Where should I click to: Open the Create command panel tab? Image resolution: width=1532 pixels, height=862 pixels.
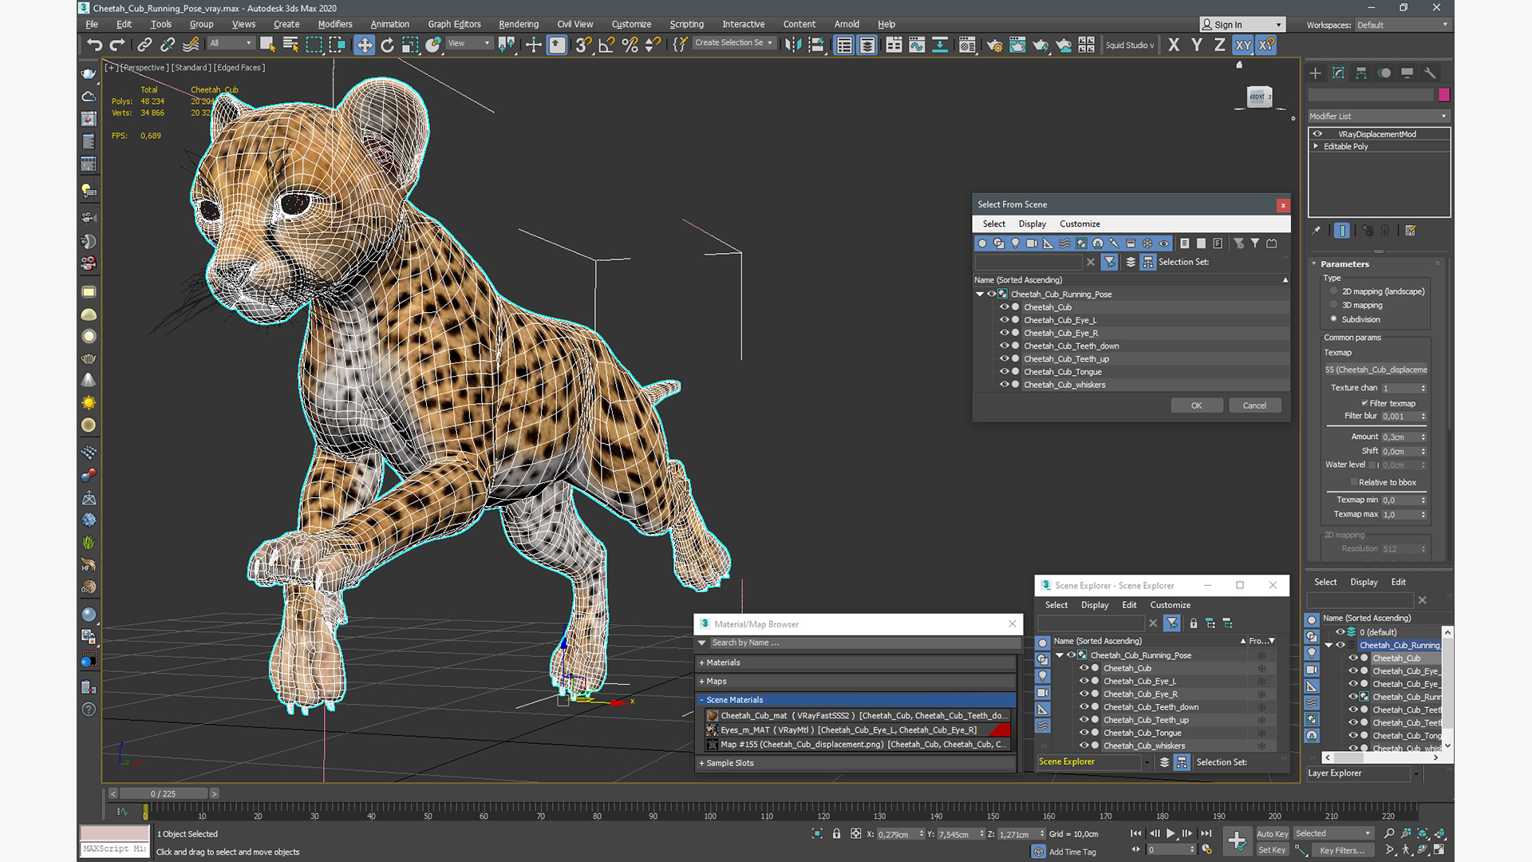pyautogui.click(x=1315, y=73)
